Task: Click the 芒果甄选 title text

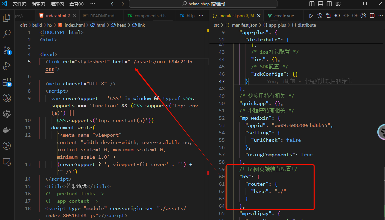Action: point(76,186)
